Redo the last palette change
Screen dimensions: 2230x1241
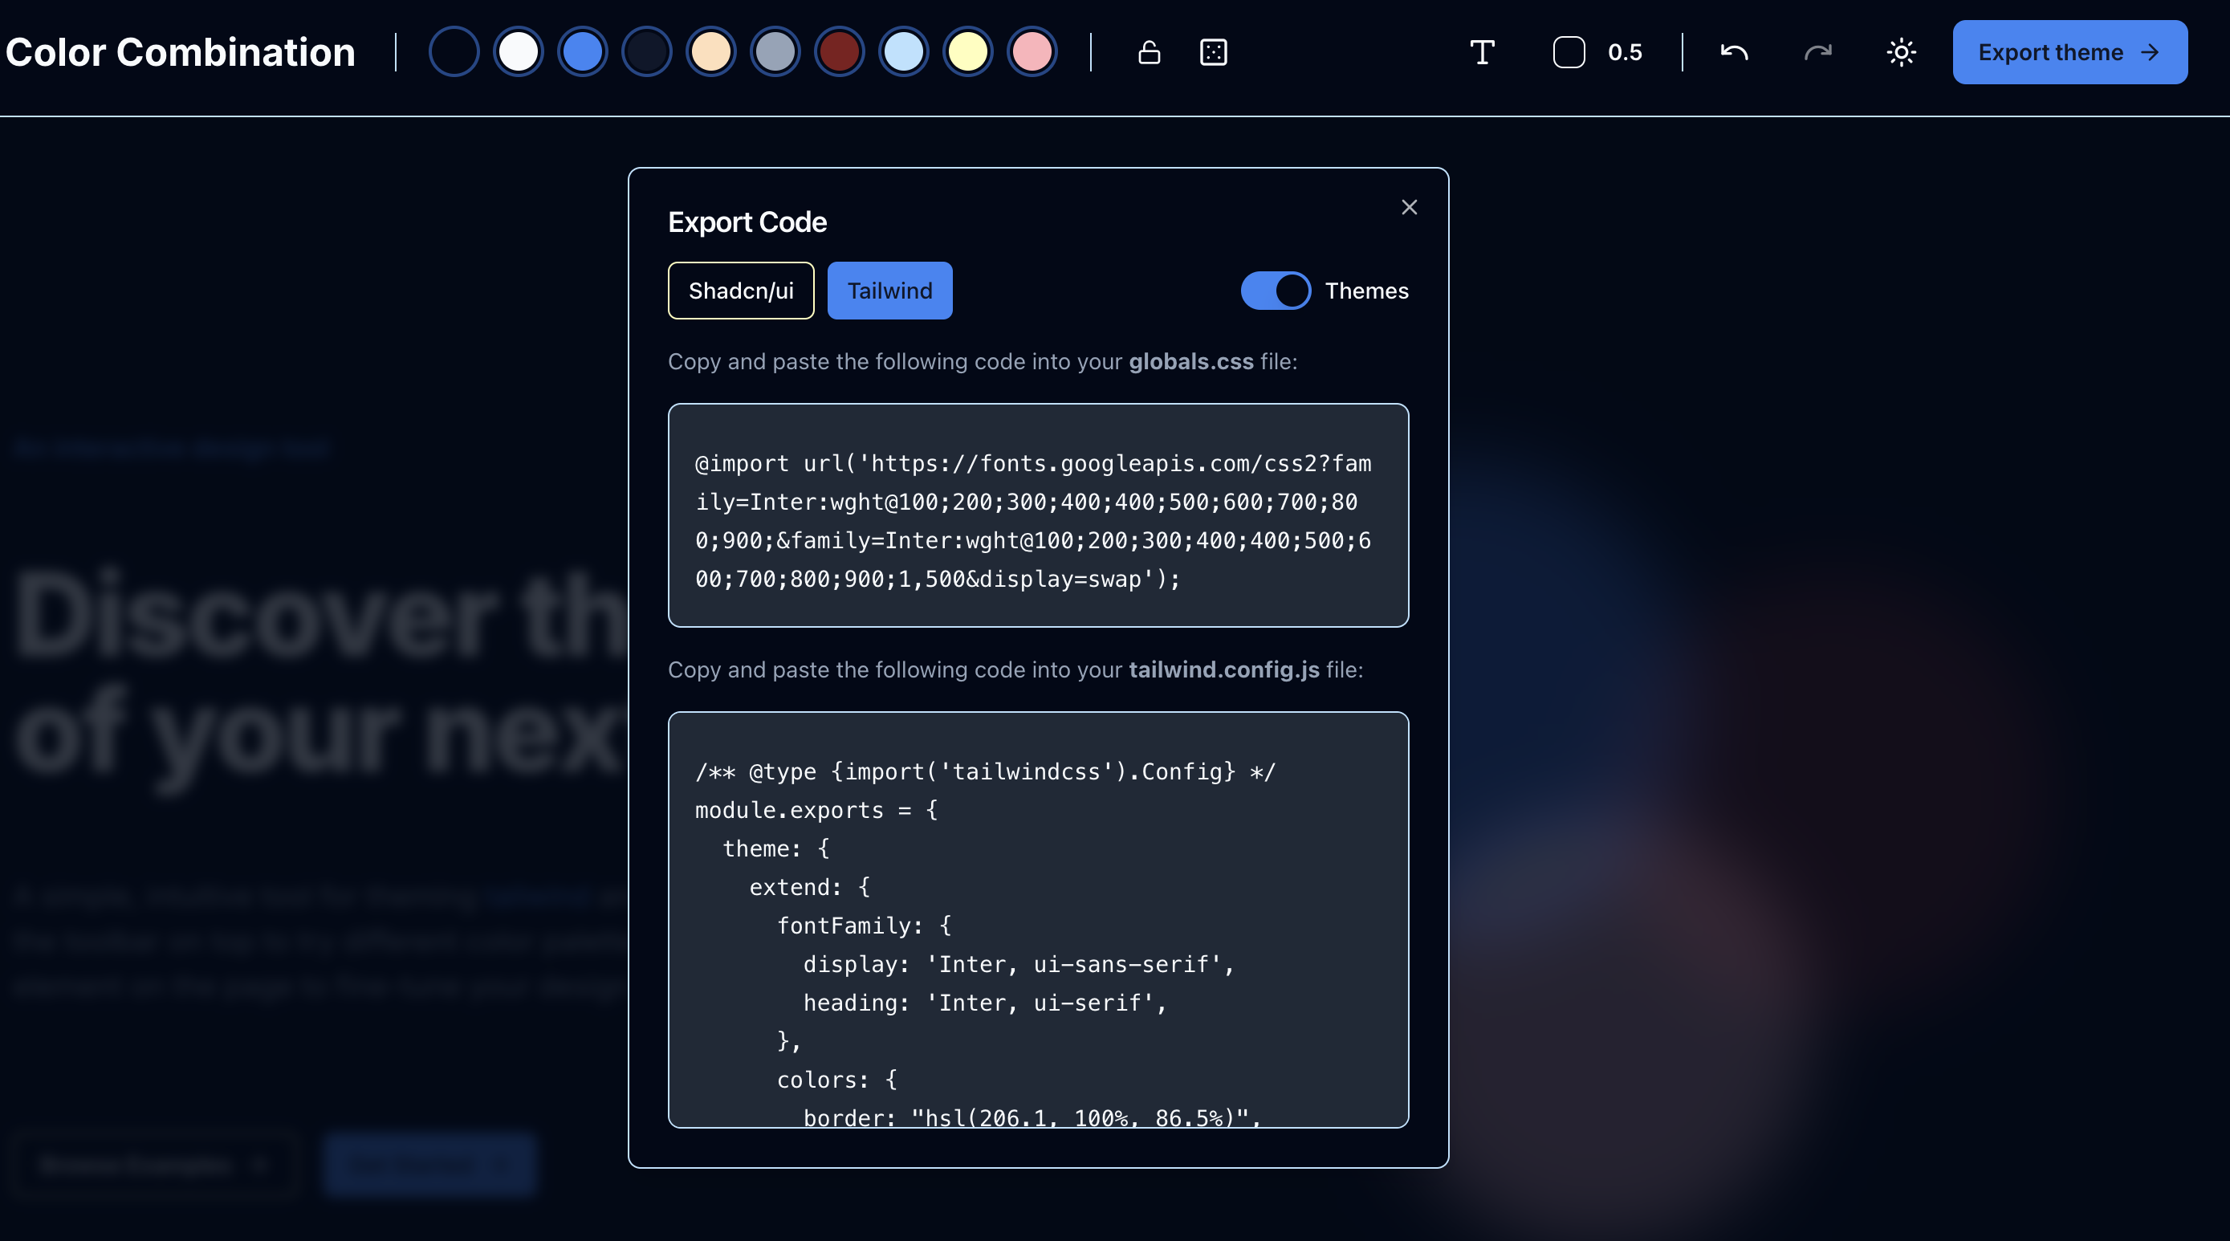(1818, 52)
